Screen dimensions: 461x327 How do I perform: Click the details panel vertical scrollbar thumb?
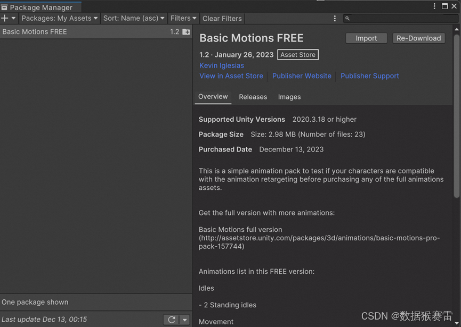point(457,116)
